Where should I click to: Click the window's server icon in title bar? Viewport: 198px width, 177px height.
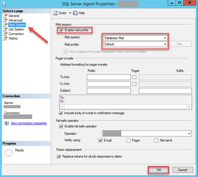pyautogui.click(x=4, y=4)
